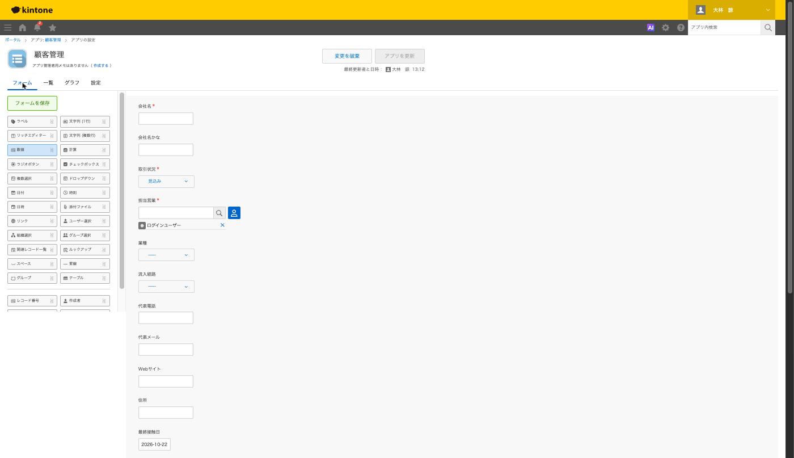The image size is (794, 458).
Task: Open the 業種 dropdown
Action: (x=166, y=255)
